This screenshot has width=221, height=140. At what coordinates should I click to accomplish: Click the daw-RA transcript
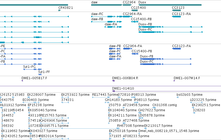pyautogui.click(x=113, y=27)
